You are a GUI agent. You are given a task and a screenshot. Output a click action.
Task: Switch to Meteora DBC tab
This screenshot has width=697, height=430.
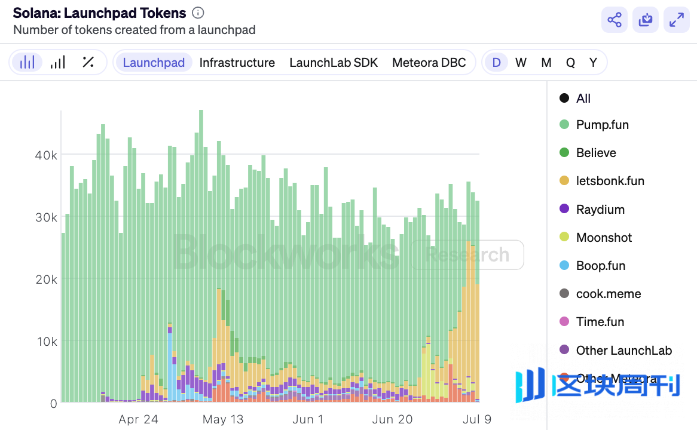click(429, 63)
